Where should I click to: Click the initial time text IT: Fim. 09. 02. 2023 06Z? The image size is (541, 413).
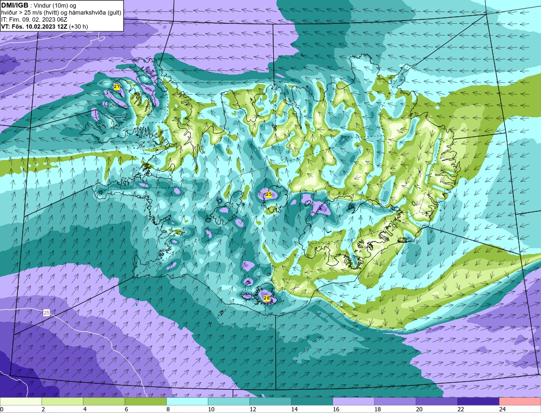tap(34, 19)
